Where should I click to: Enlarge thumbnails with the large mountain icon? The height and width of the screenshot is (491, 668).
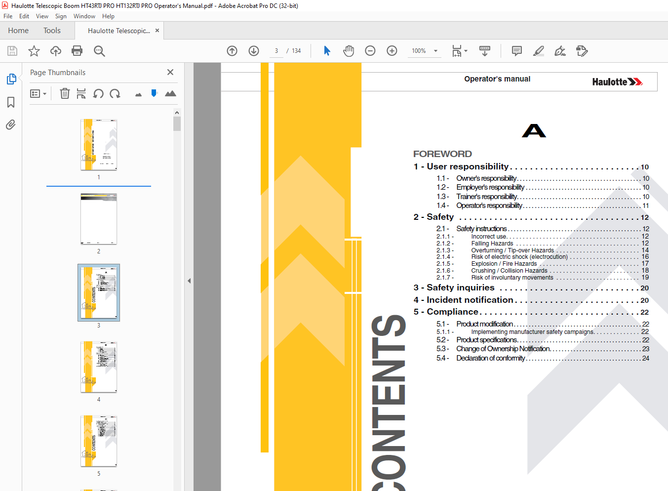click(170, 93)
